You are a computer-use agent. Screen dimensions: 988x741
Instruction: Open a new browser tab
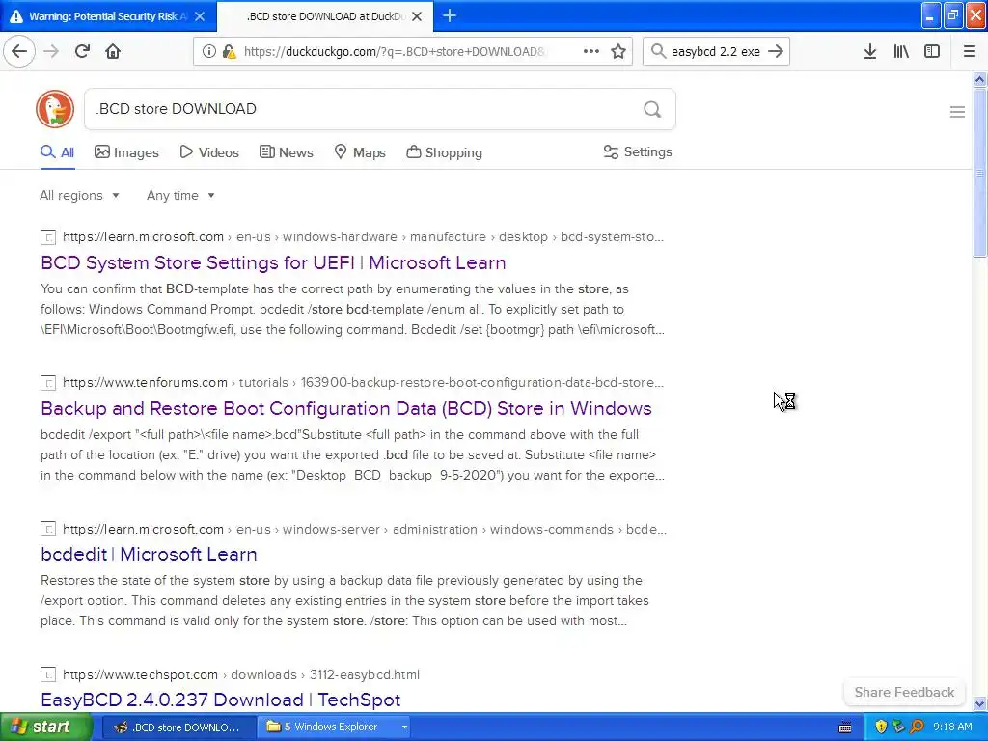(450, 15)
